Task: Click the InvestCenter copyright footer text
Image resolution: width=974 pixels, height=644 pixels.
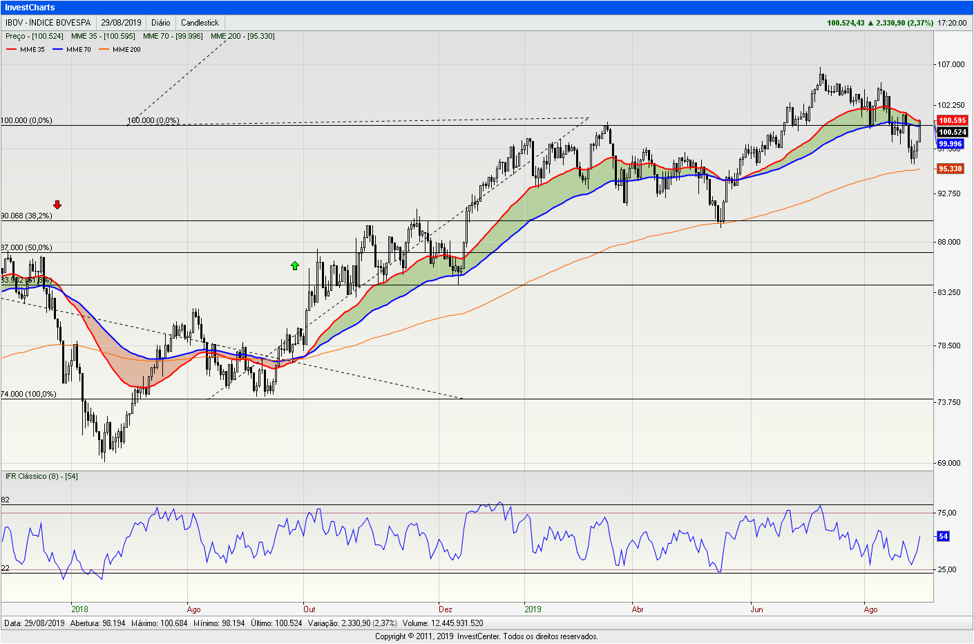Action: [486, 636]
